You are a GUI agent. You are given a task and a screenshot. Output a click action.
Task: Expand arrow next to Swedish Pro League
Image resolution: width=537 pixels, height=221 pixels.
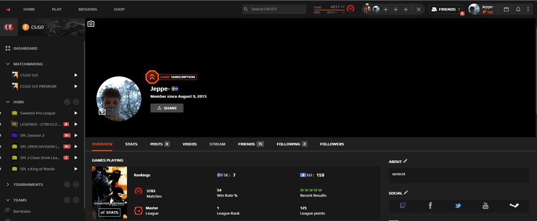tap(76, 113)
